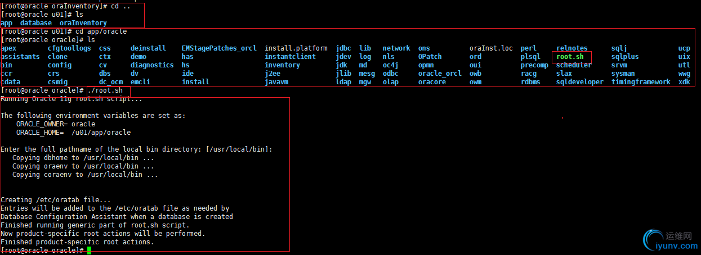The image size is (701, 255).
Task: Click the assistants directory entry
Action: pyautogui.click(x=20, y=57)
